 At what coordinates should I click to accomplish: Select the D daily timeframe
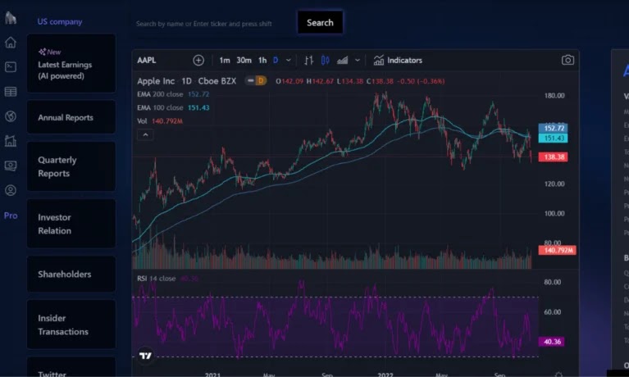(x=276, y=60)
